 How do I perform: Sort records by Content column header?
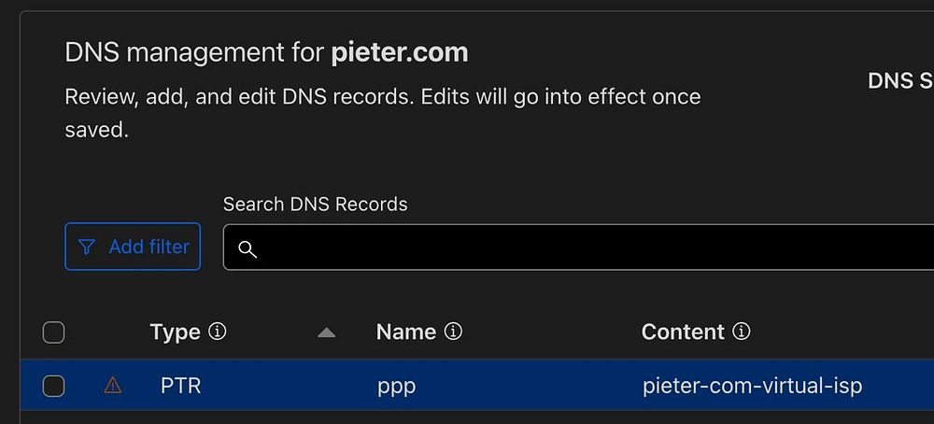click(x=683, y=332)
